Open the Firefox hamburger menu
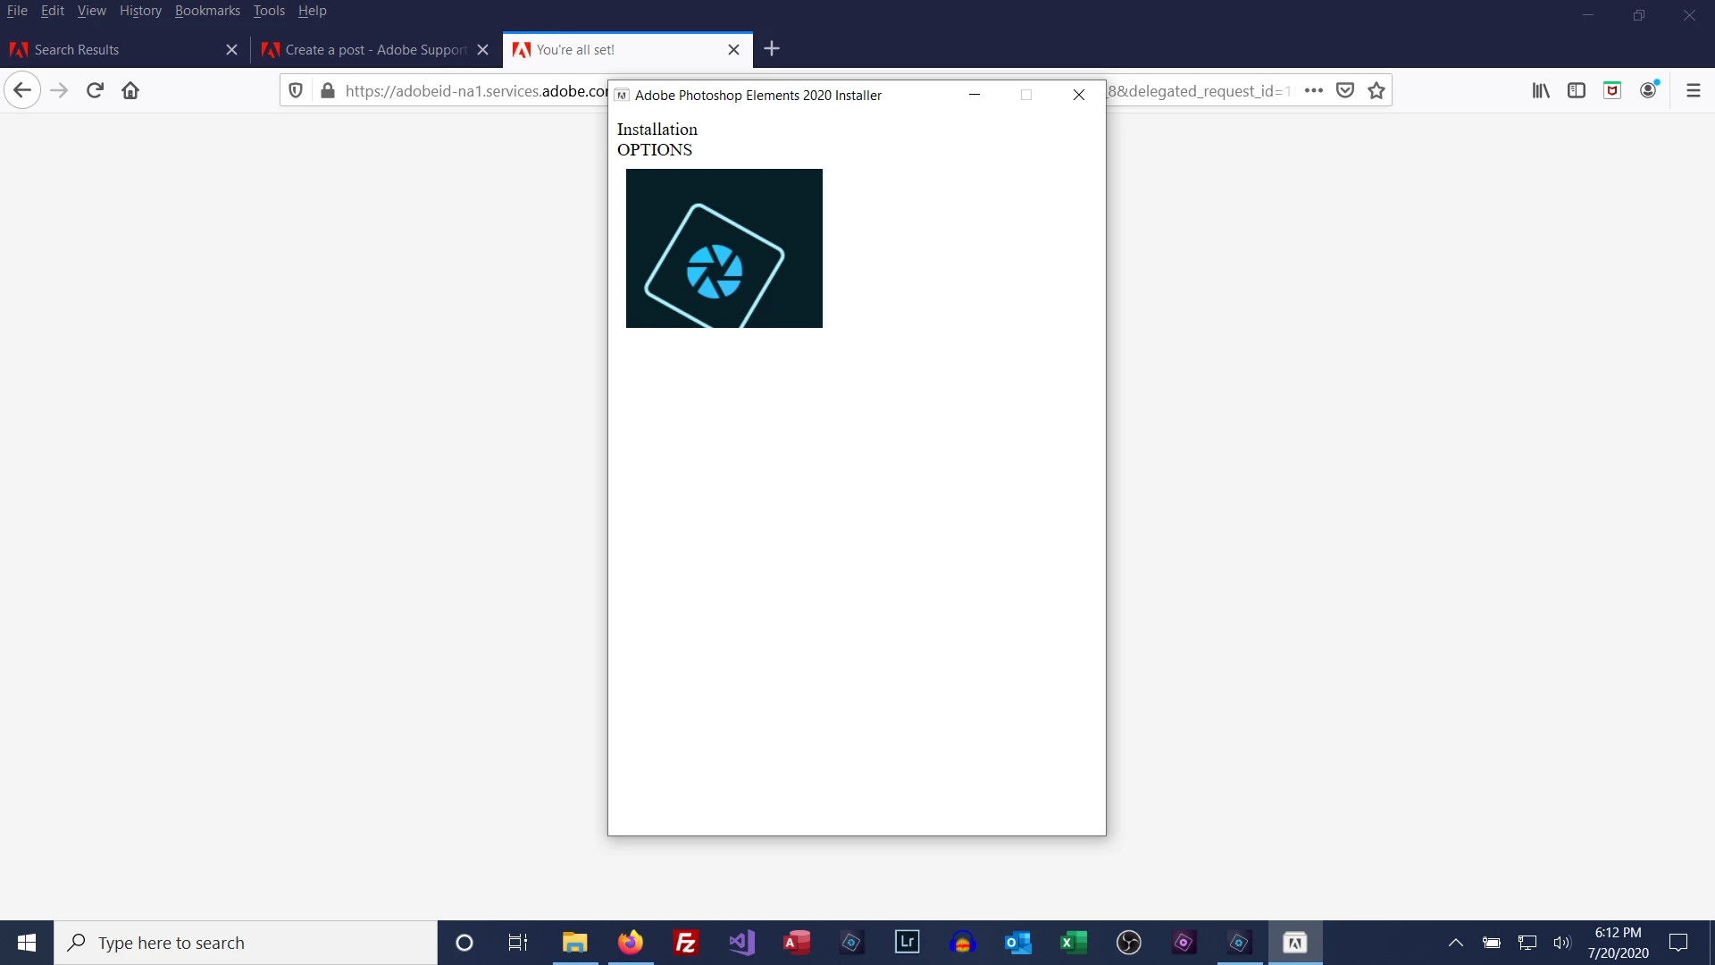The width and height of the screenshot is (1715, 965). tap(1693, 90)
